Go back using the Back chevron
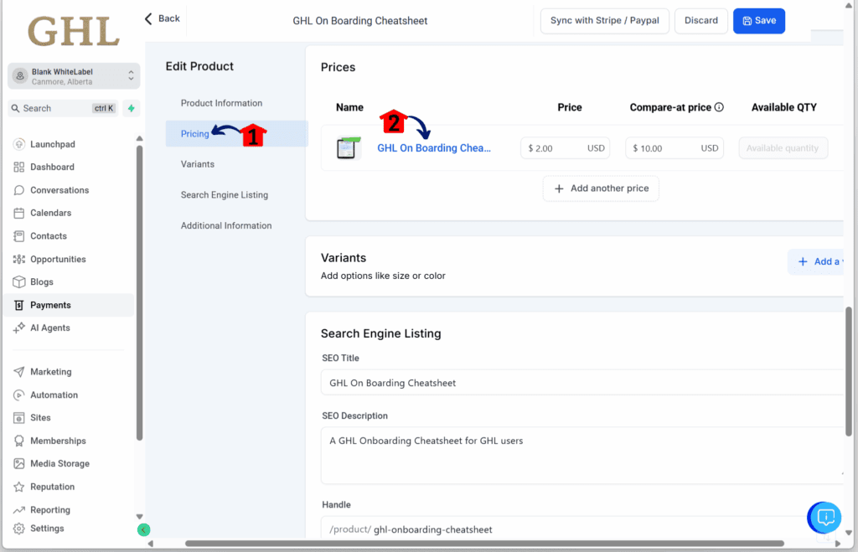The image size is (858, 552). [x=148, y=18]
